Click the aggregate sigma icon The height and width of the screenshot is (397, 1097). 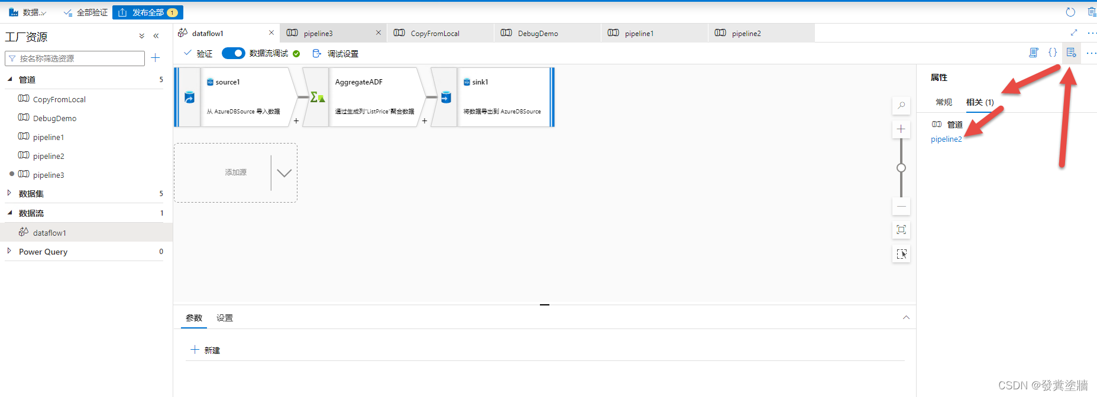click(x=318, y=97)
